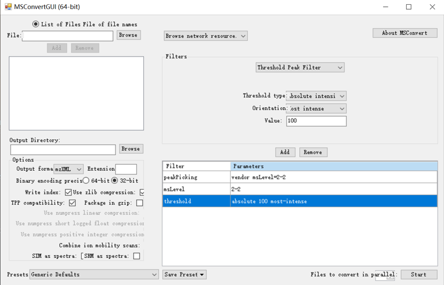Screen dimensions: 444x285
Task: Expand the Presets Generic Defaults dropdown
Action: (x=94, y=274)
